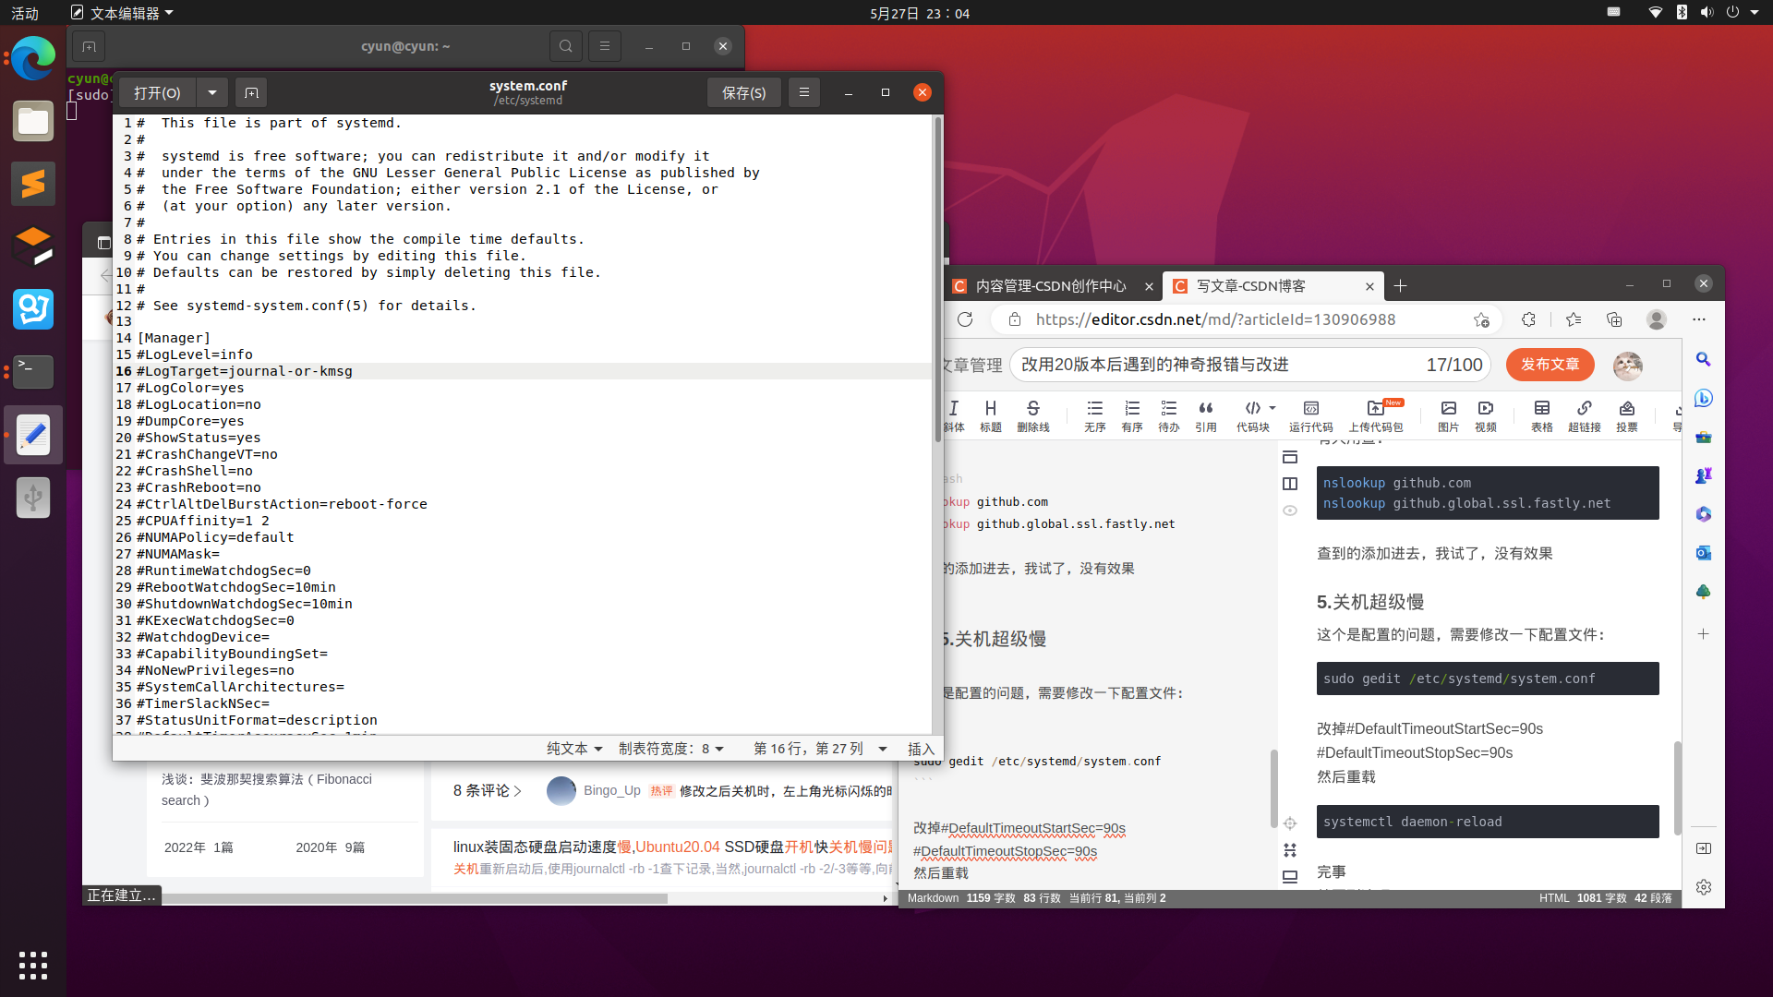Toggle the split-column view icon in the editor
Screen dimensions: 1773x997
[x=1290, y=484]
